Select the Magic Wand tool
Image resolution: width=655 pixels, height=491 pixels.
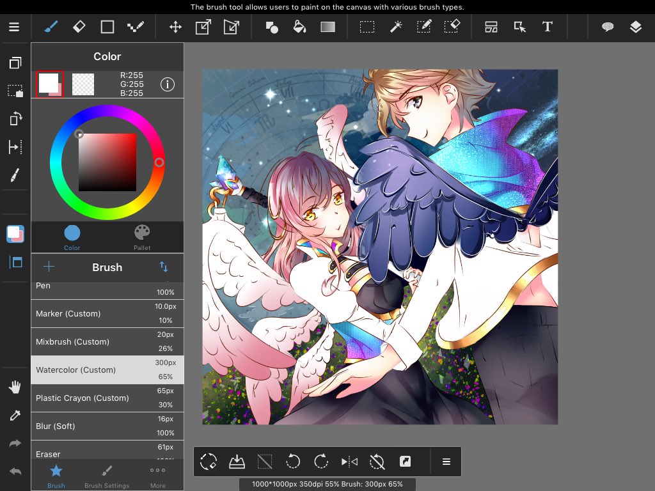tap(395, 27)
